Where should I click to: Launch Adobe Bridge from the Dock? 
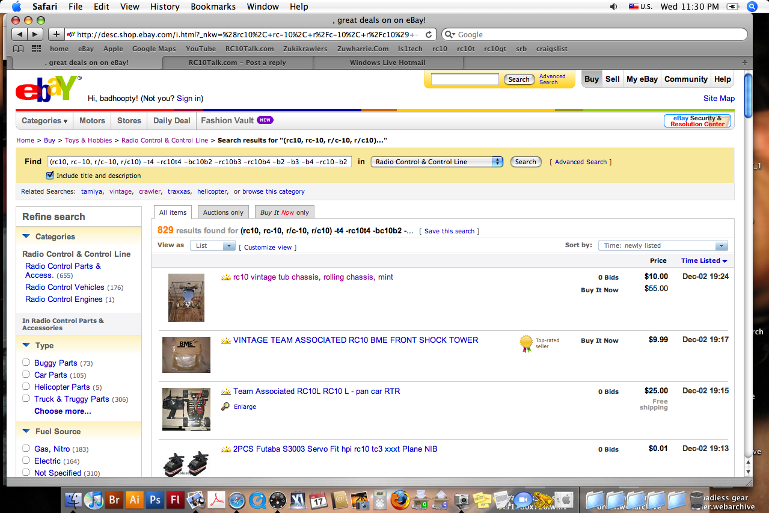[114, 500]
